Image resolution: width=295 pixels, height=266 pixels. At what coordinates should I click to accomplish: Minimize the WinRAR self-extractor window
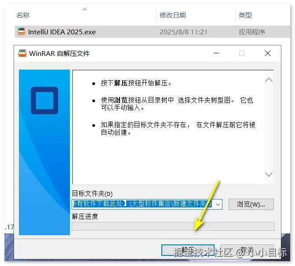216,53
